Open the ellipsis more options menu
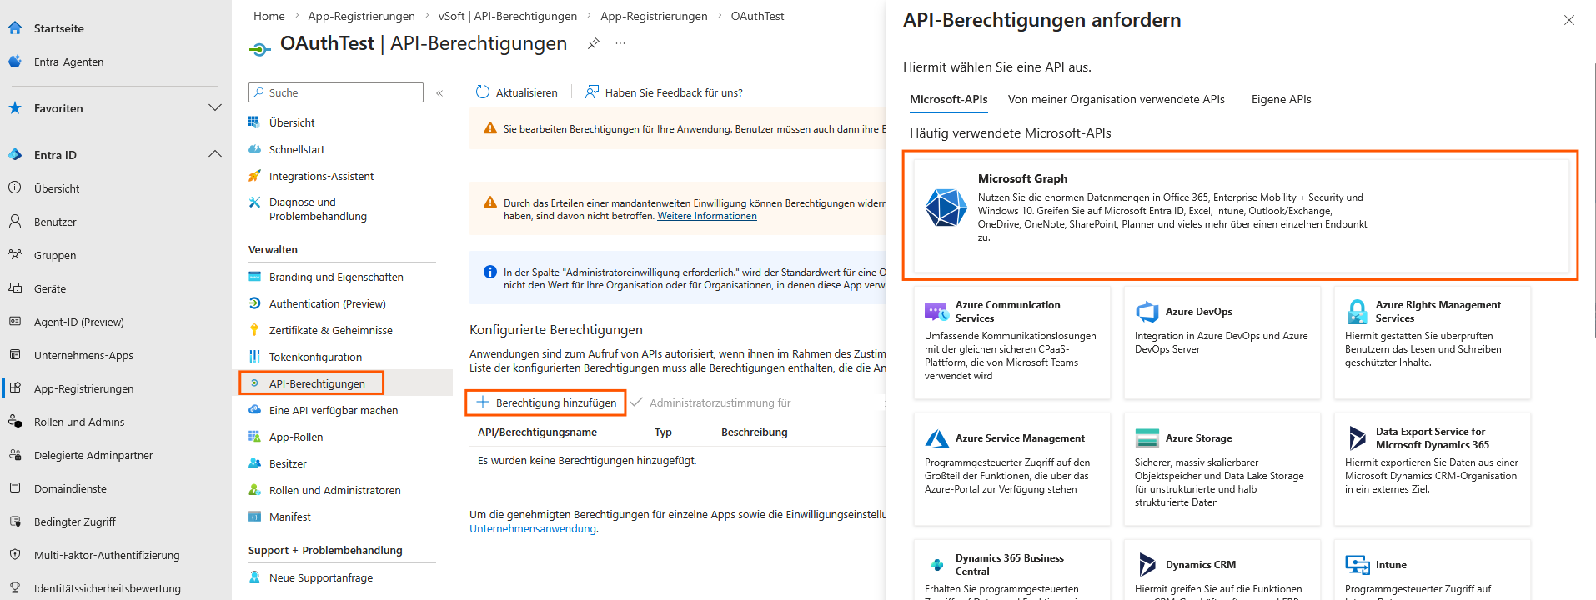This screenshot has height=600, width=1596. pyautogui.click(x=620, y=43)
